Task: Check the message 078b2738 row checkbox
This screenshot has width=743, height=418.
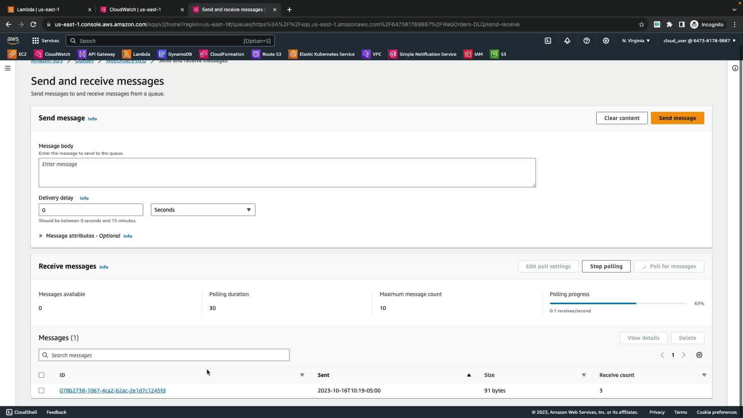Action: pyautogui.click(x=41, y=391)
